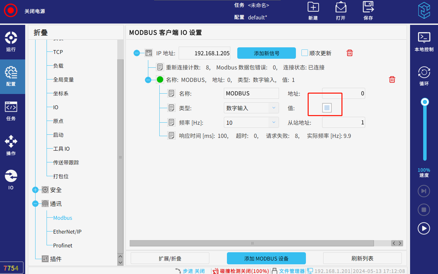The width and height of the screenshot is (438, 274).
Task: Click the Add New Signal button
Action: tap(266, 53)
